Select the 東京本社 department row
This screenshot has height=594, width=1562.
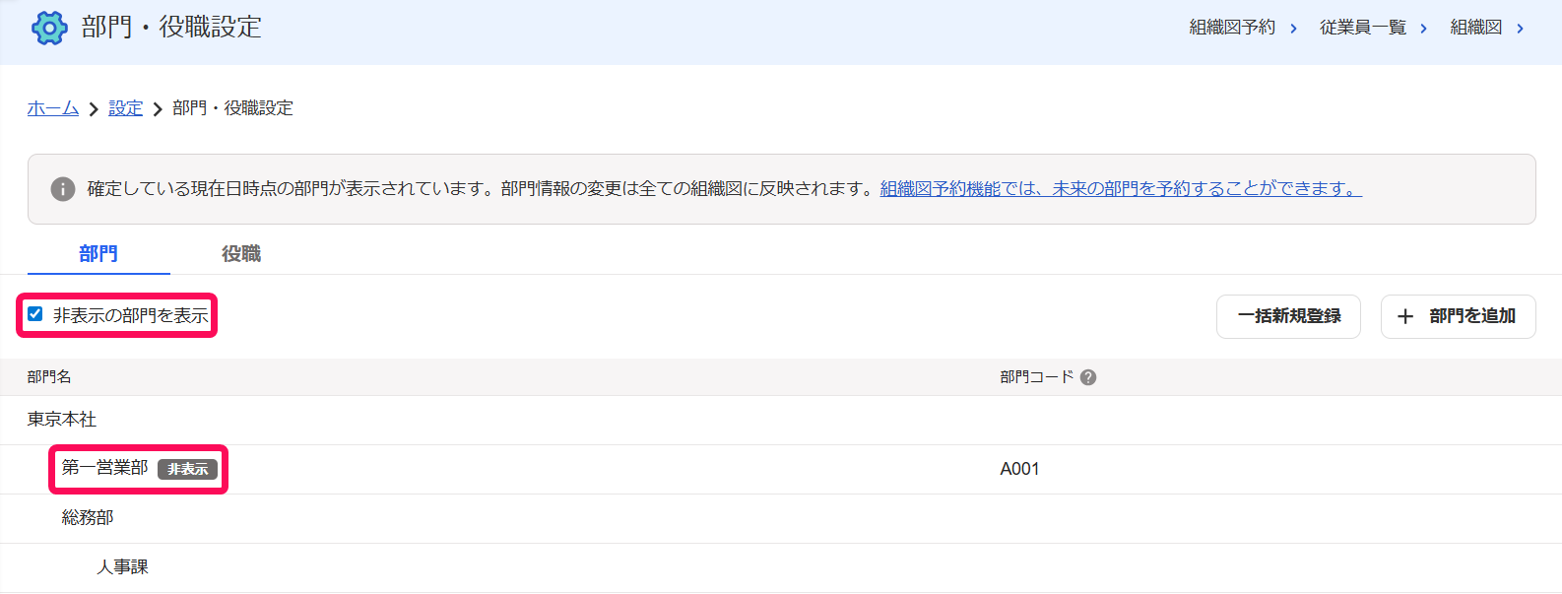pyautogui.click(x=781, y=421)
